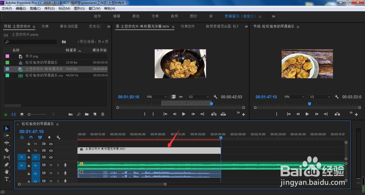This screenshot has width=365, height=195.
Task: Open the timeline sequence panel menu
Action: [x=57, y=124]
